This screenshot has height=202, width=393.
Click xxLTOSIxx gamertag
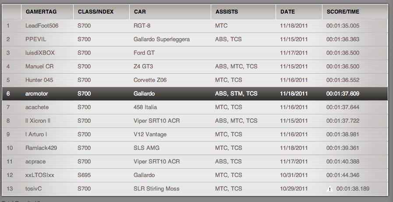40,175
